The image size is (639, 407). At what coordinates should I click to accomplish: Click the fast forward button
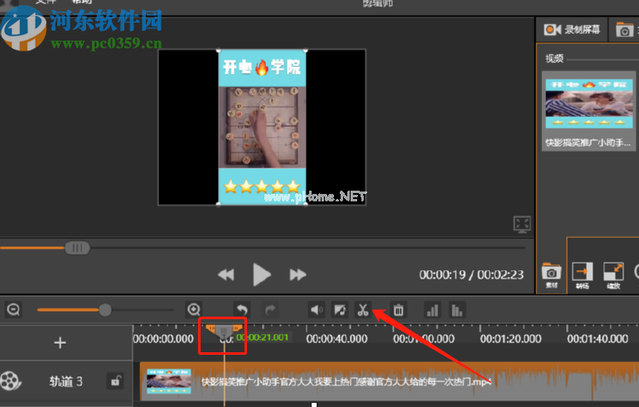pos(298,275)
